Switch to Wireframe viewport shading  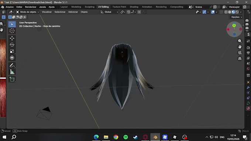pyautogui.click(x=226, y=12)
